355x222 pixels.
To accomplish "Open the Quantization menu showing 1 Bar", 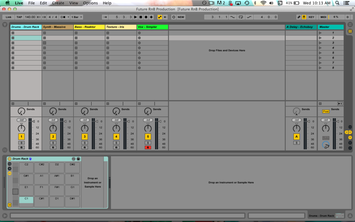I will [77, 17].
